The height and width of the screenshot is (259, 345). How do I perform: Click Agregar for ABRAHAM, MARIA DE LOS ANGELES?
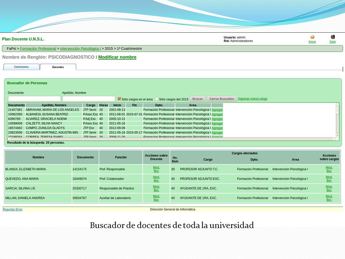coord(217,110)
